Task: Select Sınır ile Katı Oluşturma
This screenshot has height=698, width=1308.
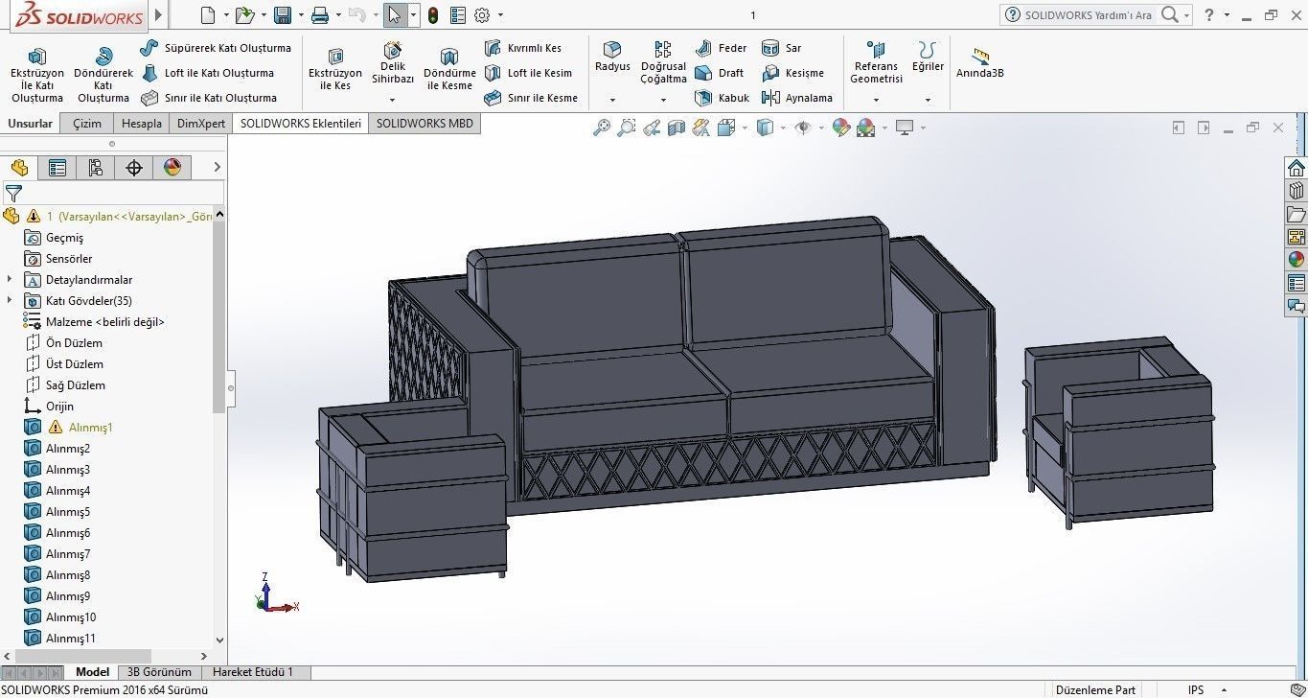Action: (x=209, y=98)
